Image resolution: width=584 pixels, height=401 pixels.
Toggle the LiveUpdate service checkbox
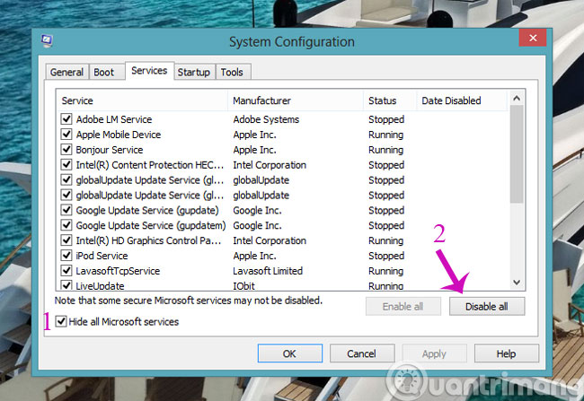click(x=66, y=285)
